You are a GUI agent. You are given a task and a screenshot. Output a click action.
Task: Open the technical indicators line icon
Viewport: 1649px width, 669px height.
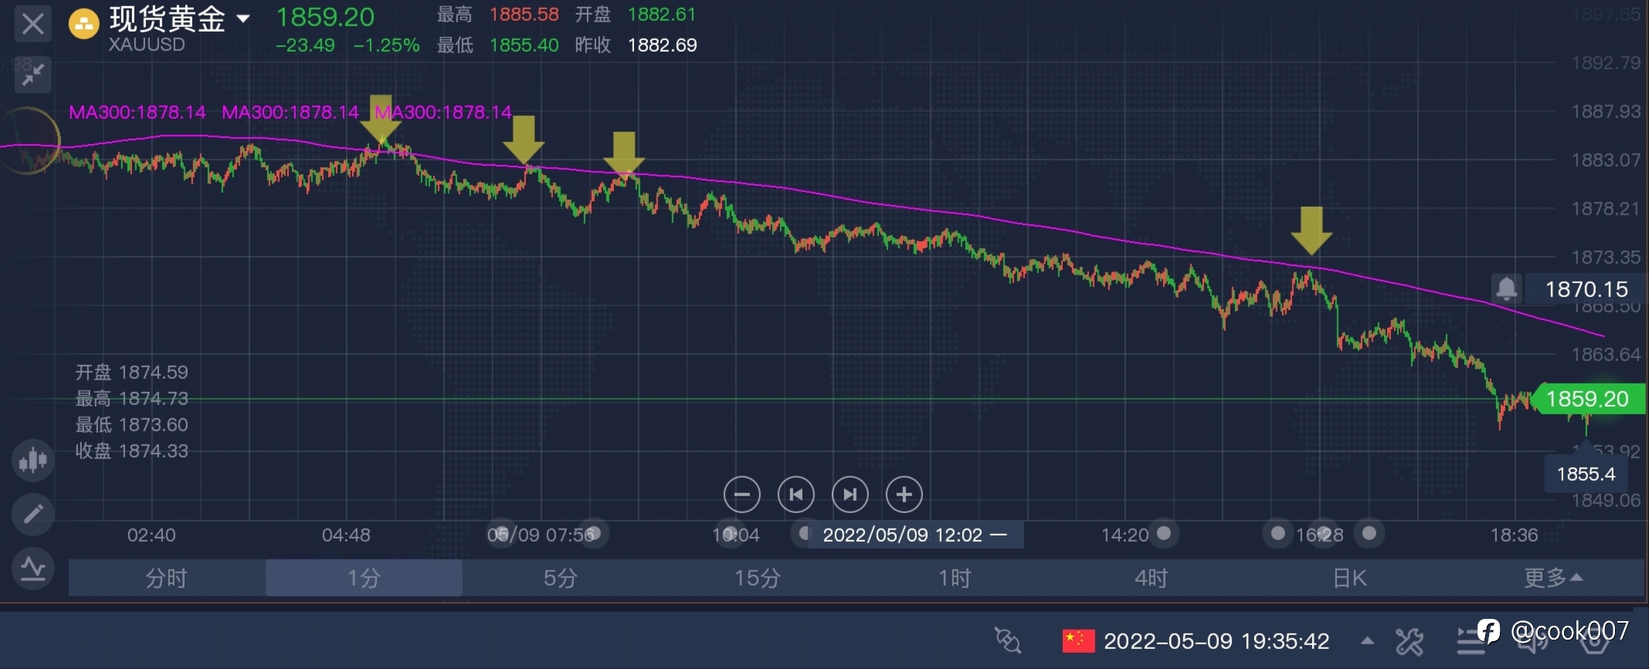coord(32,569)
